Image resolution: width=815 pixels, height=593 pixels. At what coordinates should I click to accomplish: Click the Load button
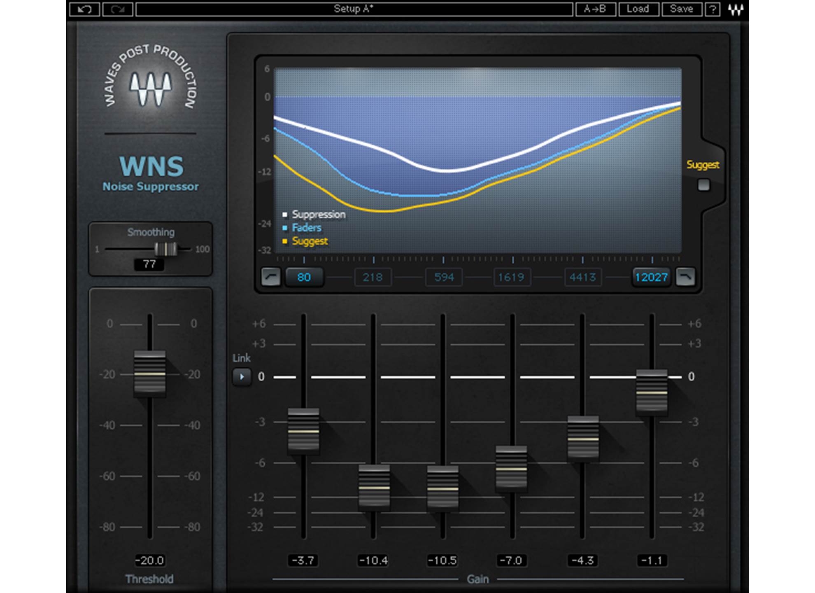click(x=638, y=8)
